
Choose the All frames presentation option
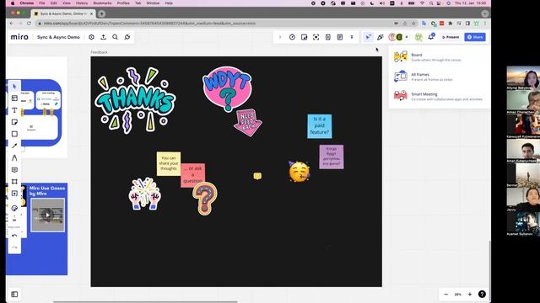pos(439,77)
